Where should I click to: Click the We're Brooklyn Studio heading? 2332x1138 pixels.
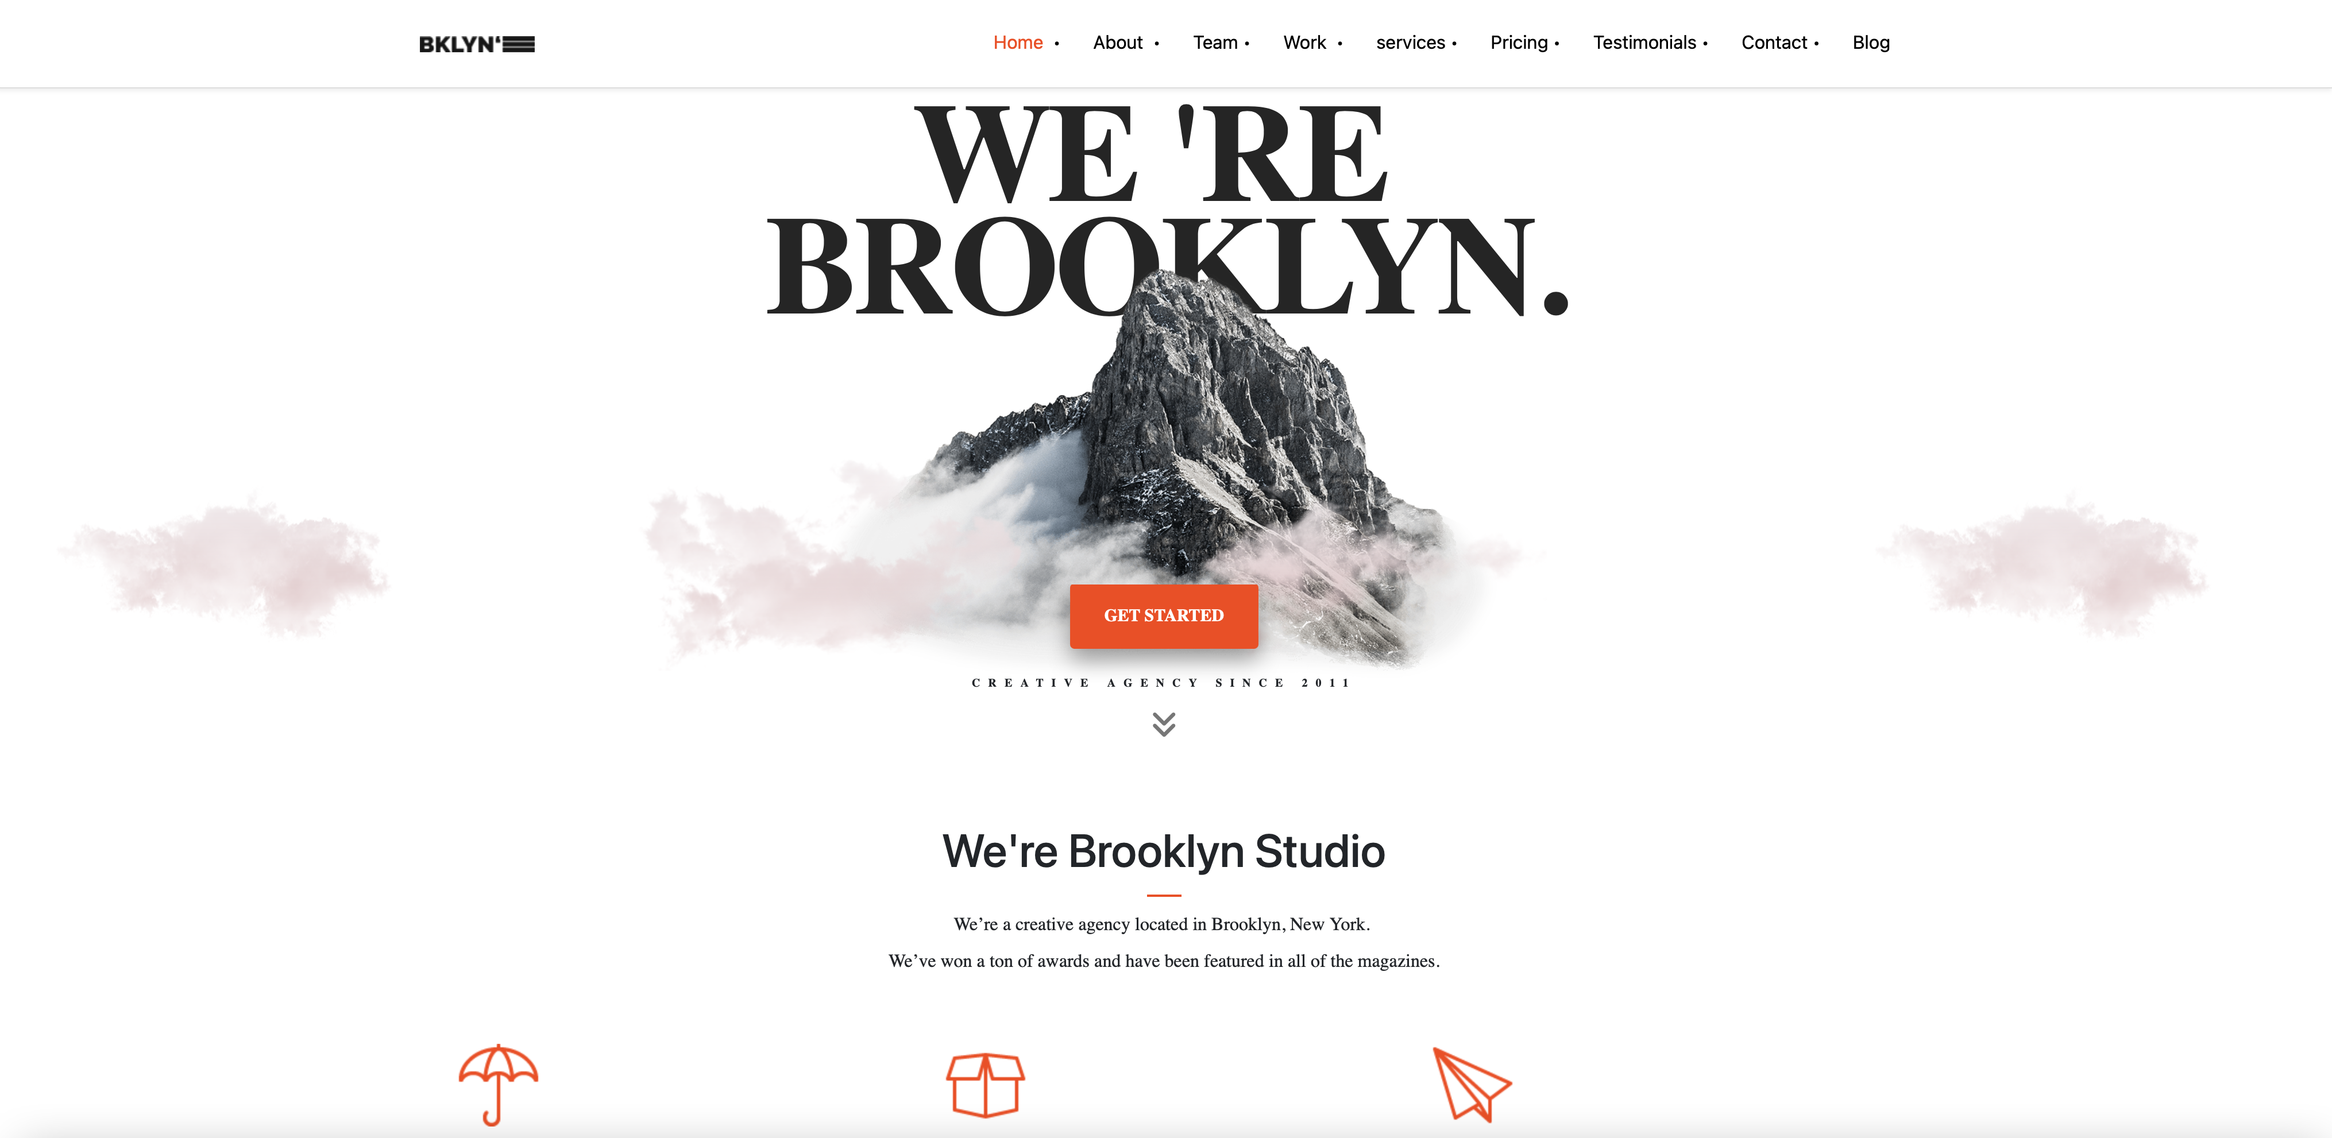[1163, 851]
